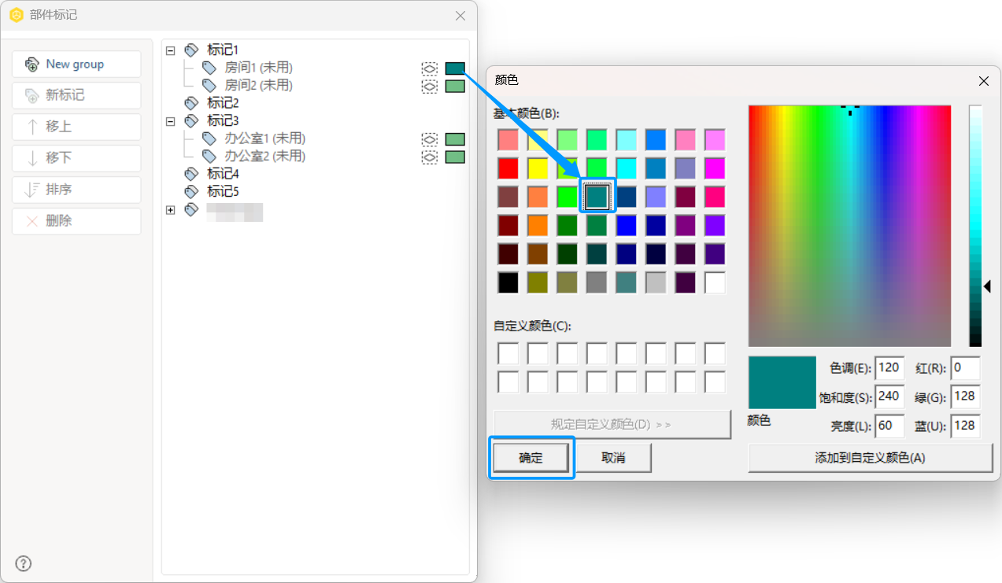The width and height of the screenshot is (1002, 583).
Task: Click 取消 in color dialog
Action: [x=613, y=458]
